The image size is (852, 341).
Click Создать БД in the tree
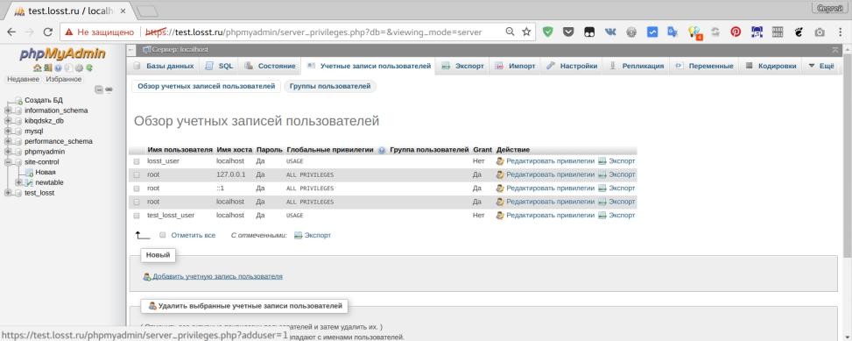[x=44, y=100]
